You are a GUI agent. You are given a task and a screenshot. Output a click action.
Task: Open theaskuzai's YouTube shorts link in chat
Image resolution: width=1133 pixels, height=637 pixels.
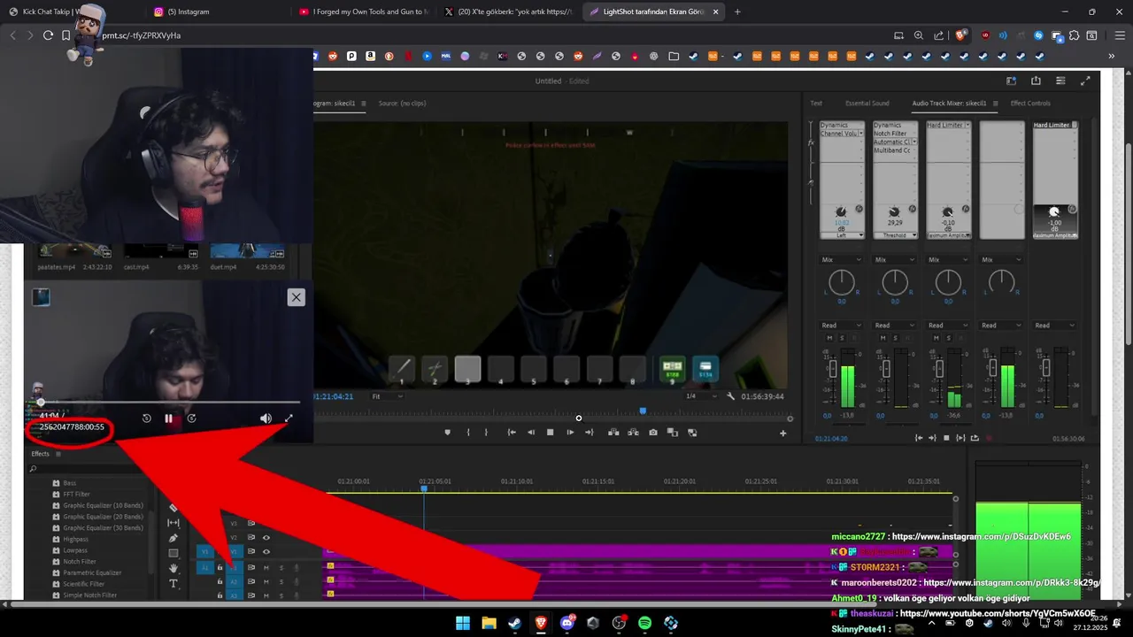(998, 614)
